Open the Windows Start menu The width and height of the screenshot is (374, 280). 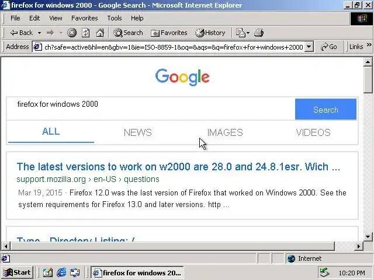click(17, 272)
